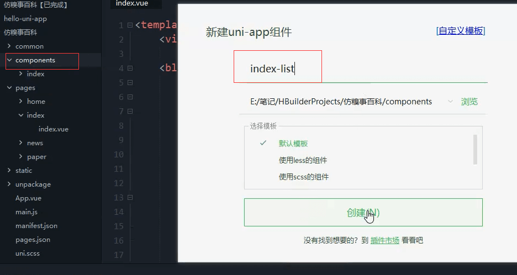Viewport: 517px width, 275px height.
Task: Switch to the index.vue editor tab
Action: (x=132, y=4)
